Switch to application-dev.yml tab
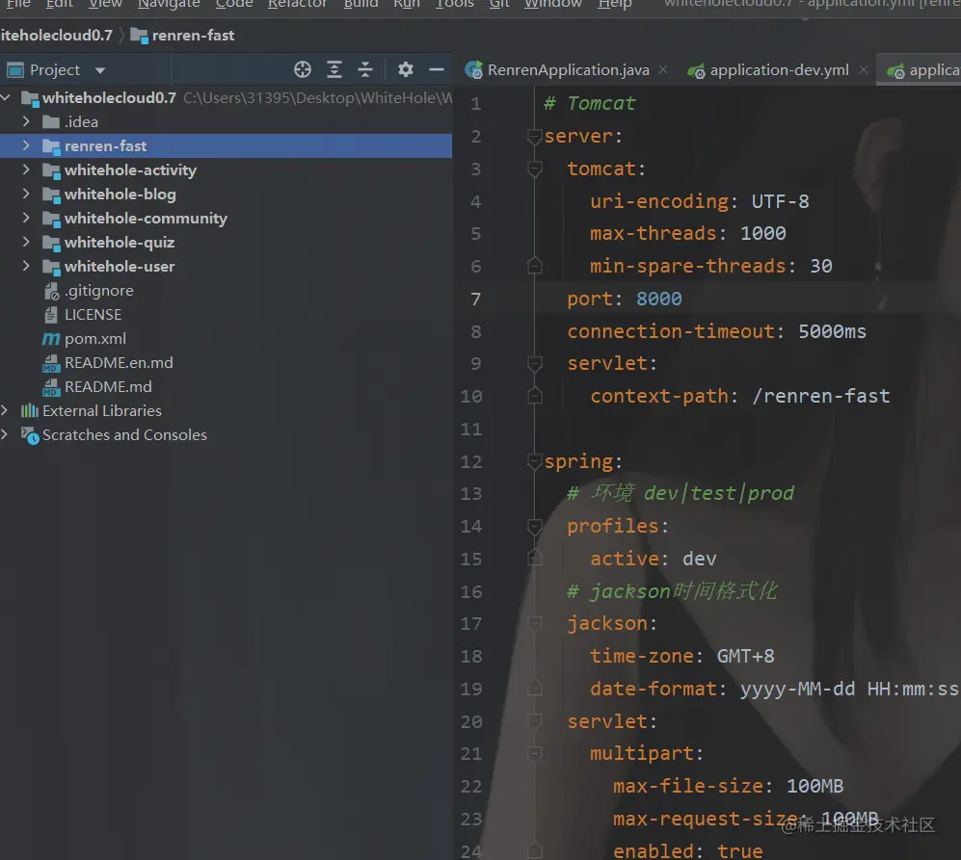The width and height of the screenshot is (961, 860). coord(779,70)
